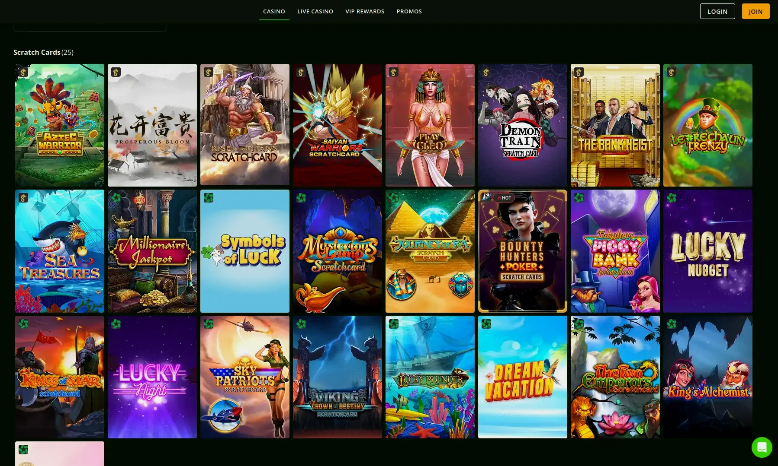Click the HOT flame badge on Bounty Hunters Poker

[x=505, y=198]
